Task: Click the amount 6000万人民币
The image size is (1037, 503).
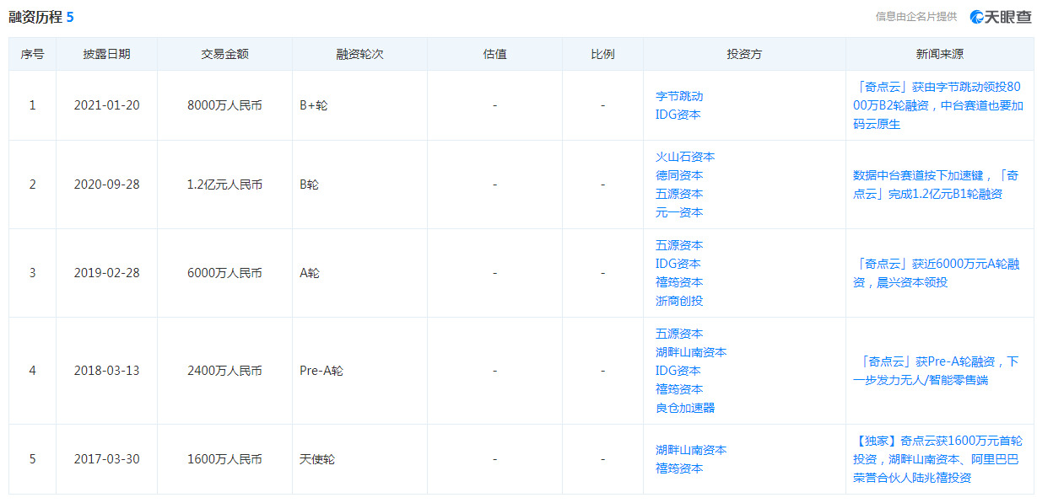Action: (x=225, y=273)
